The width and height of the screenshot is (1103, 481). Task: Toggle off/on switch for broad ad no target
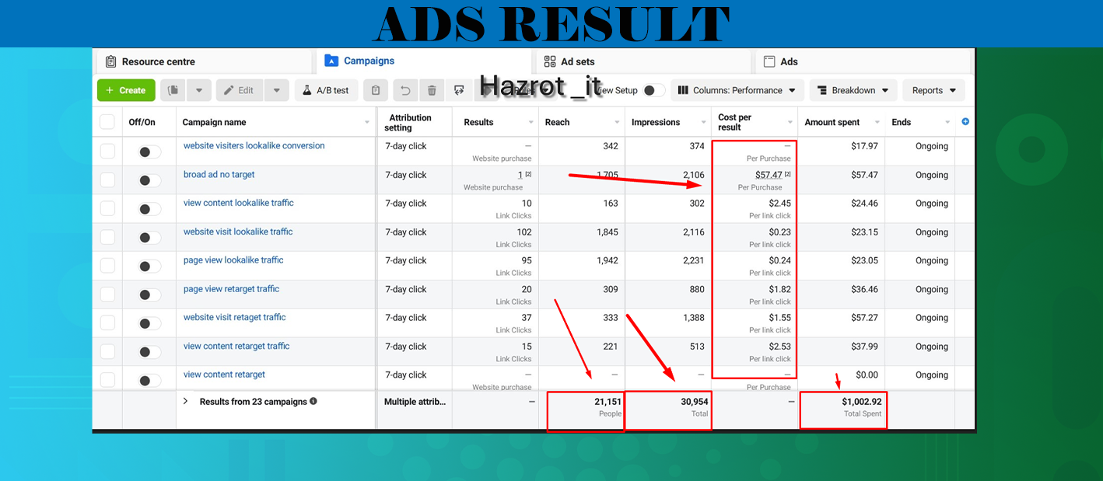pos(149,180)
